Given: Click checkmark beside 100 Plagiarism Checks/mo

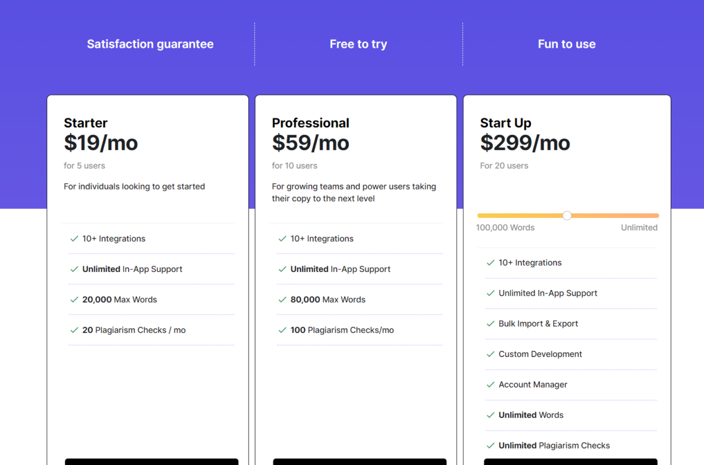Looking at the screenshot, I should tap(282, 330).
